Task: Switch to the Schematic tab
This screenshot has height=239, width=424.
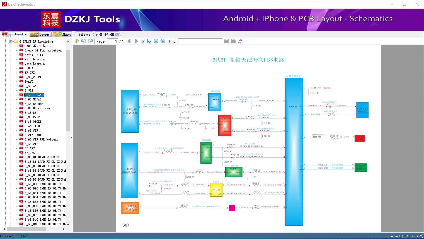Action: 14,34
